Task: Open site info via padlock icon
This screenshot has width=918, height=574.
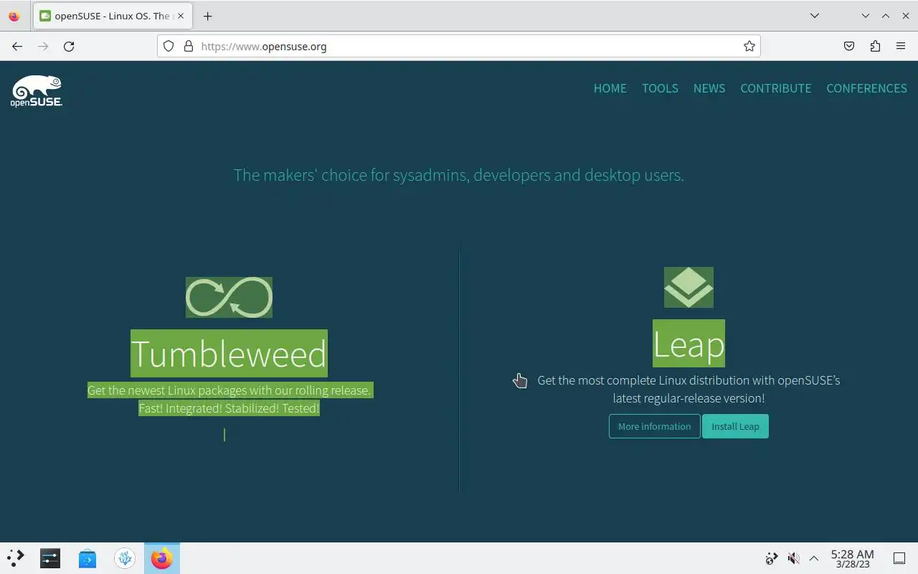Action: pos(189,46)
